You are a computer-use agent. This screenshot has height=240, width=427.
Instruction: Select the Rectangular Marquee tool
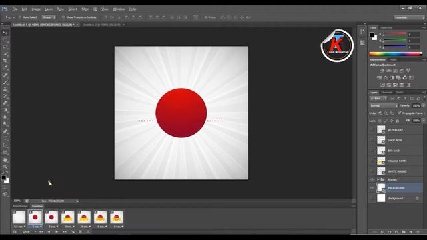click(5, 40)
